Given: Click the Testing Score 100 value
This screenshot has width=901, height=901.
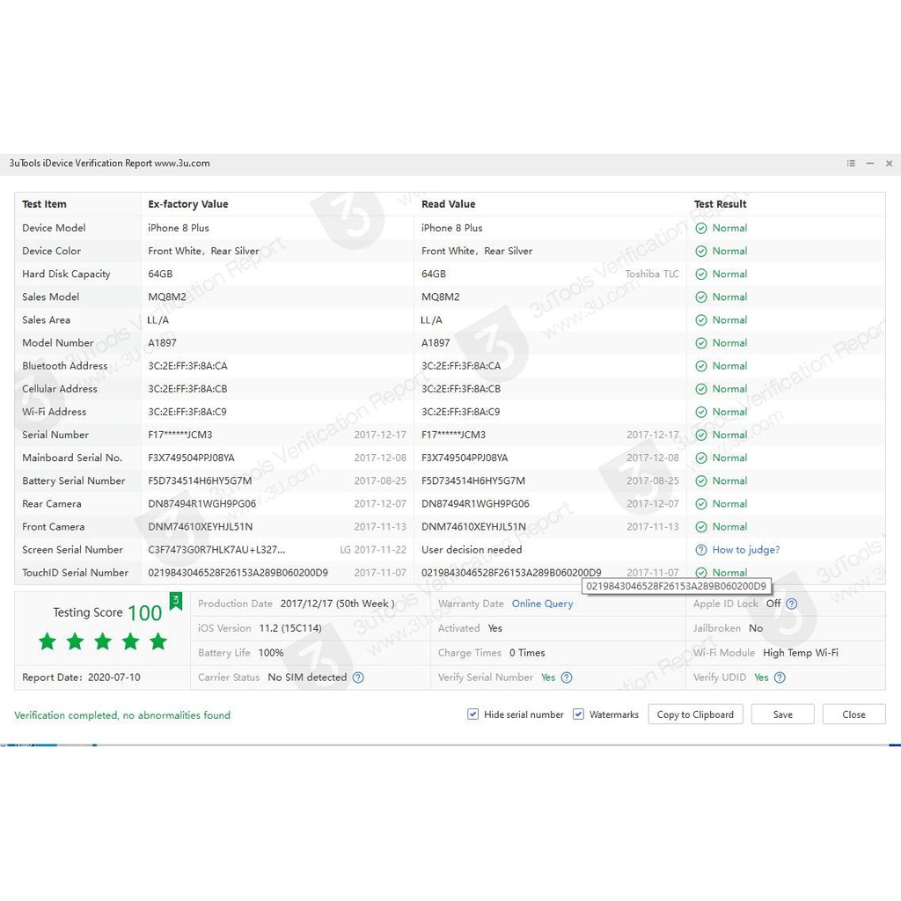Looking at the screenshot, I should [x=145, y=613].
